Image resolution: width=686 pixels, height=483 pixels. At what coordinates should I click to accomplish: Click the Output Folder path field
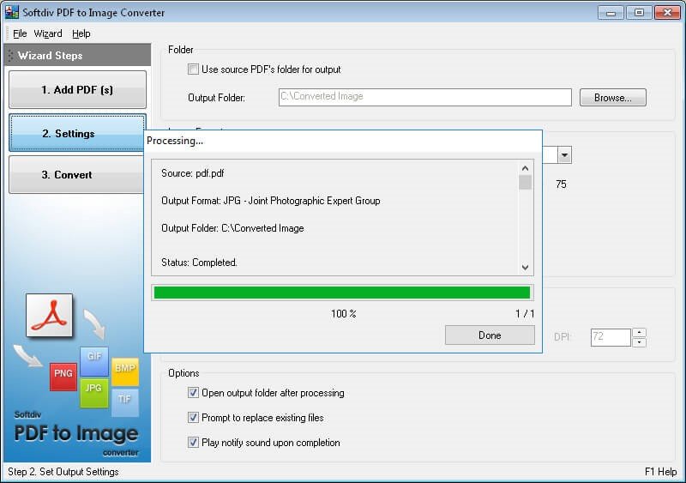point(424,97)
